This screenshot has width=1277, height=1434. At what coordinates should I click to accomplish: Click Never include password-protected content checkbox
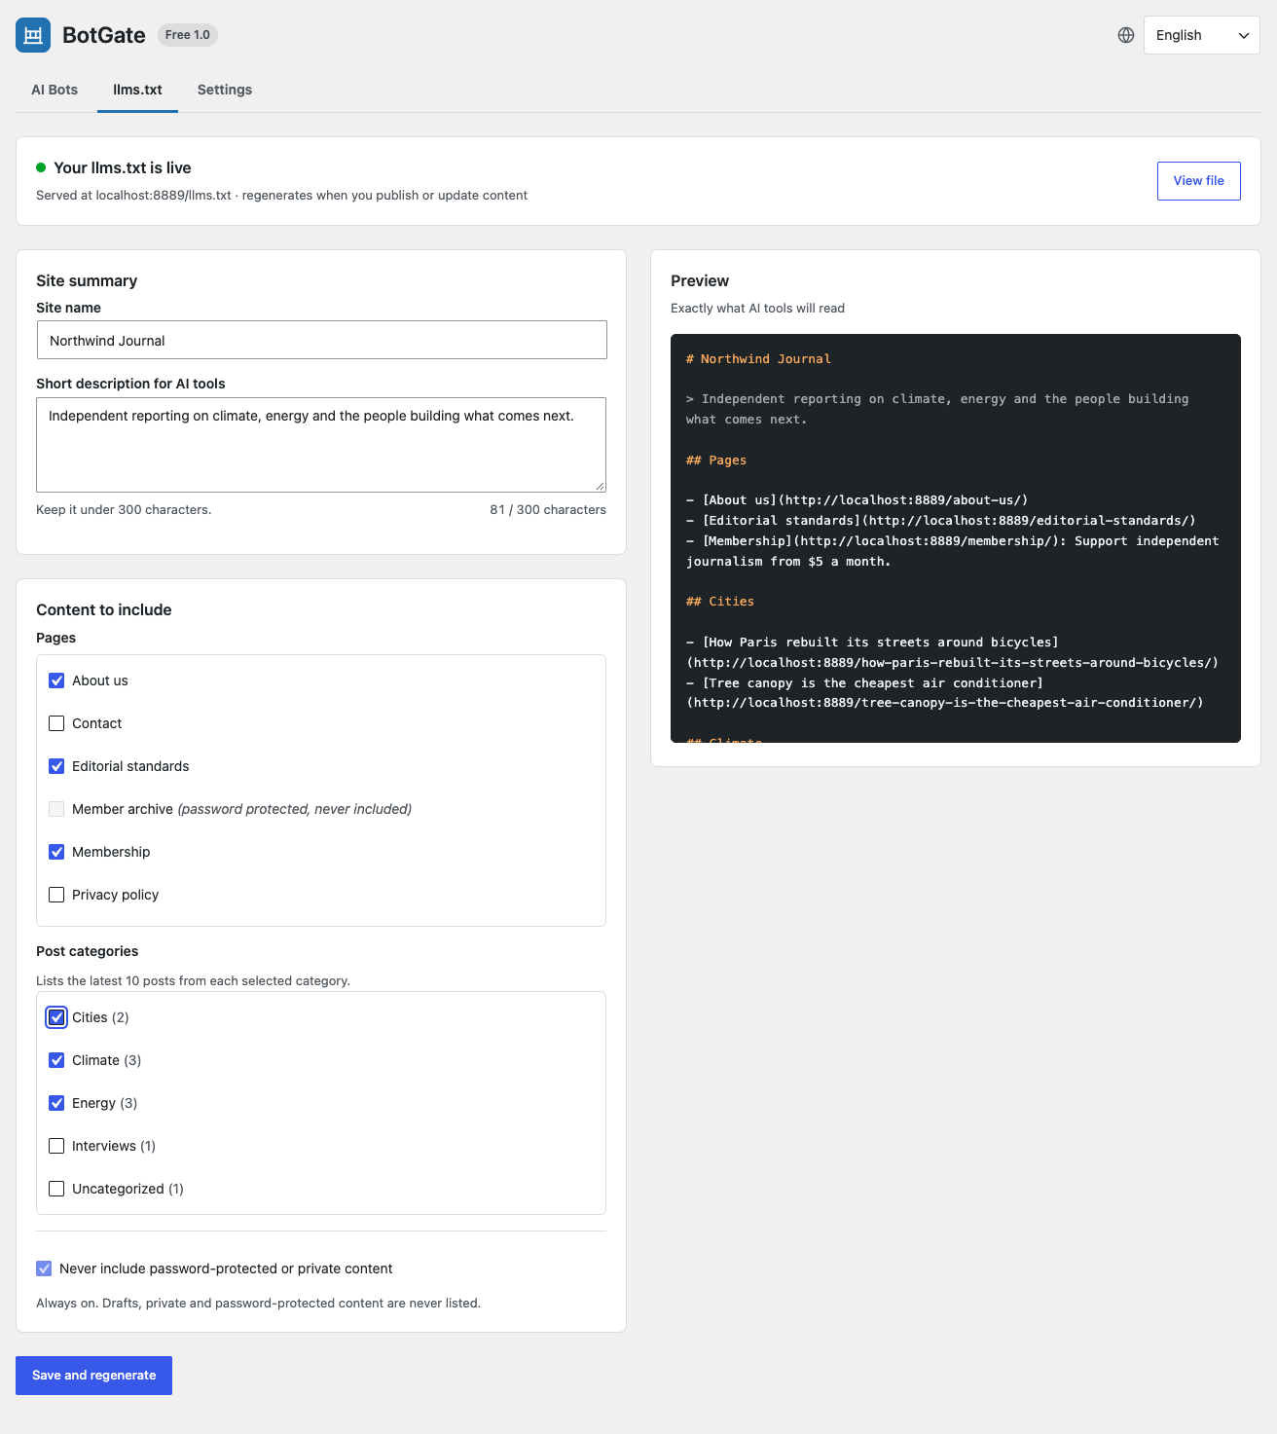pyautogui.click(x=44, y=1269)
